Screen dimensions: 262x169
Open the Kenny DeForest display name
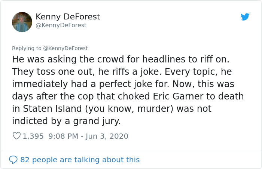[68, 16]
